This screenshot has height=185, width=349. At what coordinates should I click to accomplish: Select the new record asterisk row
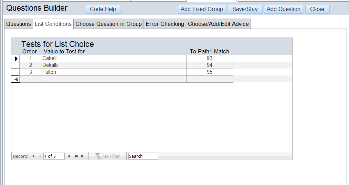point(15,79)
